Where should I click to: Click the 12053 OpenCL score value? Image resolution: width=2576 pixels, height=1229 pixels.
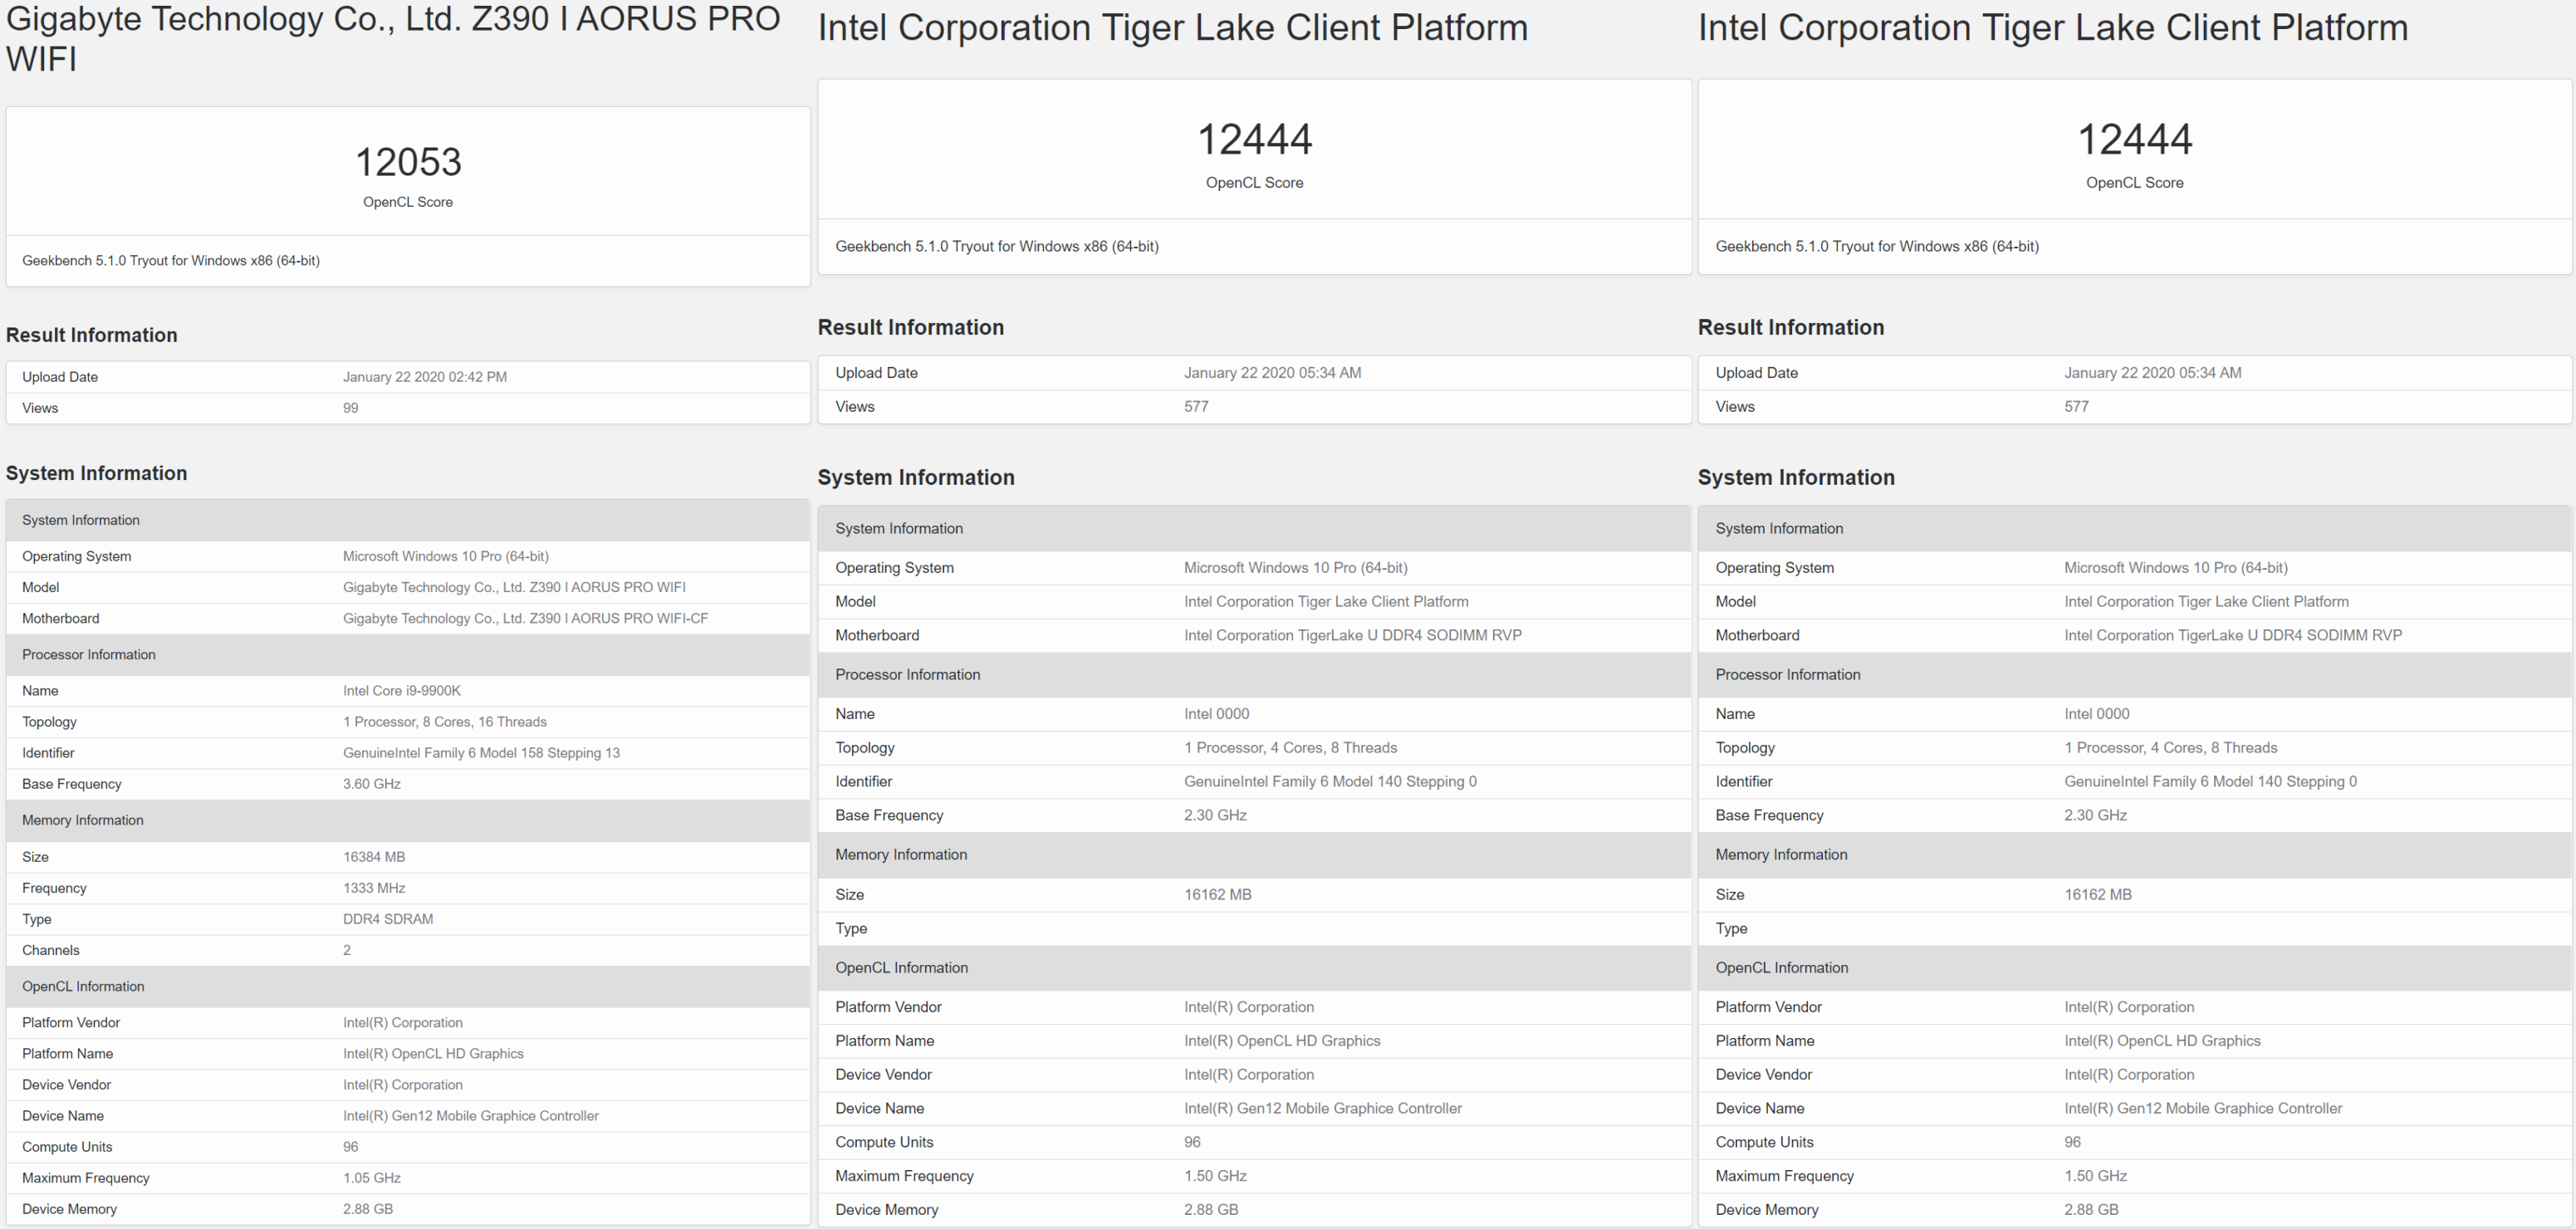[x=408, y=162]
